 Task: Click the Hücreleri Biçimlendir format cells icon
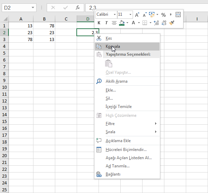(99, 150)
